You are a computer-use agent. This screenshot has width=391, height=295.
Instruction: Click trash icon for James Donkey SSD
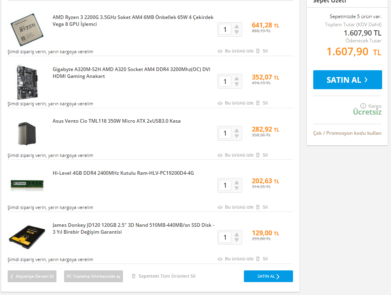[x=258, y=259]
